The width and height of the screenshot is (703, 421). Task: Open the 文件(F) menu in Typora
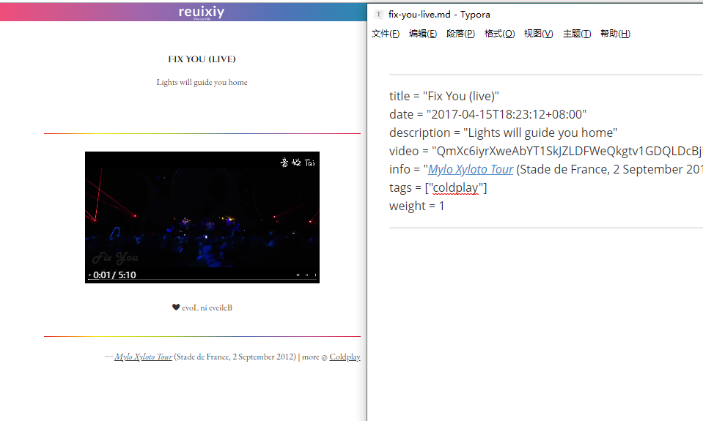tap(386, 34)
